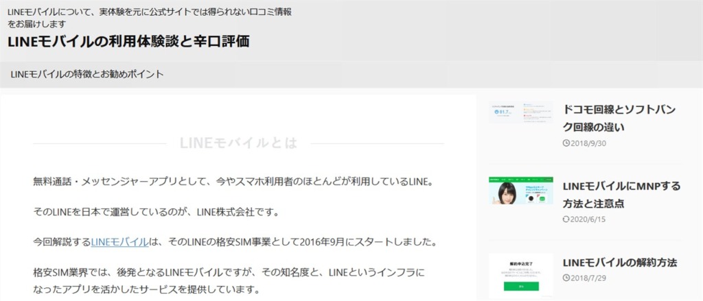Click the 解約申込完了 article thumbnail
Screen dimensions: 703x301
coord(521,276)
